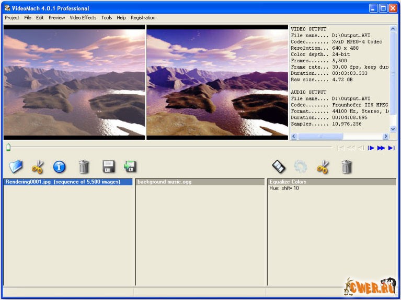401x300 pixels.
Task: Open the Project menu
Action: [12, 18]
